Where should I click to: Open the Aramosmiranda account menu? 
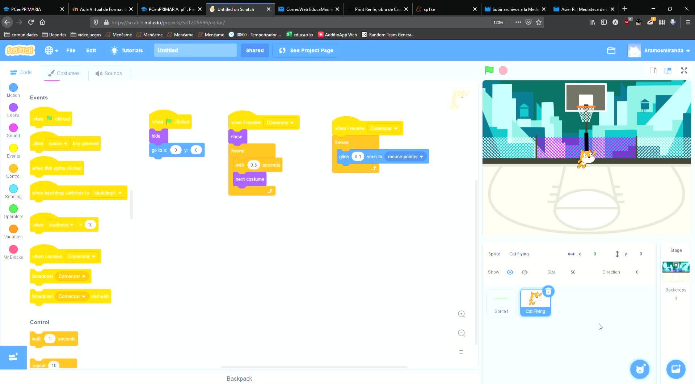pyautogui.click(x=659, y=50)
